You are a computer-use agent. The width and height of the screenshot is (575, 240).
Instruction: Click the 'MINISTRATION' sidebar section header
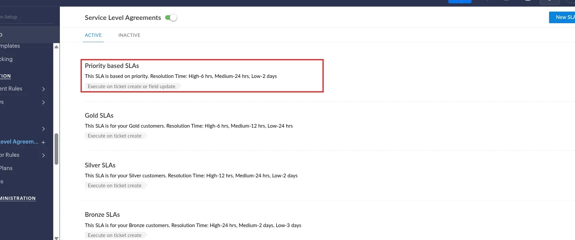(18, 198)
